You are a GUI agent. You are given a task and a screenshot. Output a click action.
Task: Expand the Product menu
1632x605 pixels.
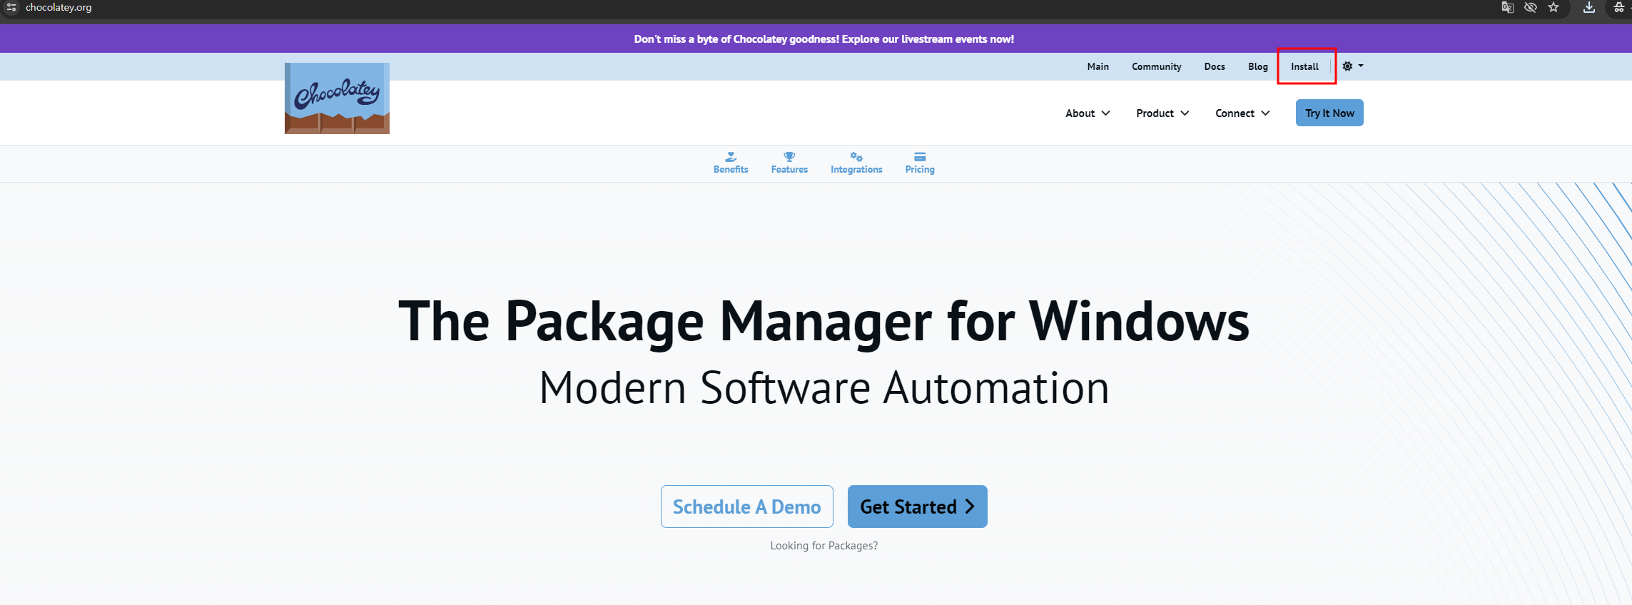[1162, 113]
